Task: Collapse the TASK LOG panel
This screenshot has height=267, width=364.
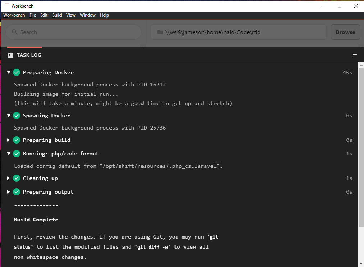Action: coord(355,55)
